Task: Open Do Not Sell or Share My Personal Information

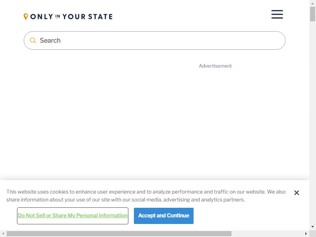Action: [73, 216]
